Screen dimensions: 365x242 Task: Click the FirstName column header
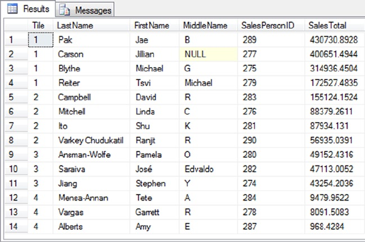coord(151,26)
